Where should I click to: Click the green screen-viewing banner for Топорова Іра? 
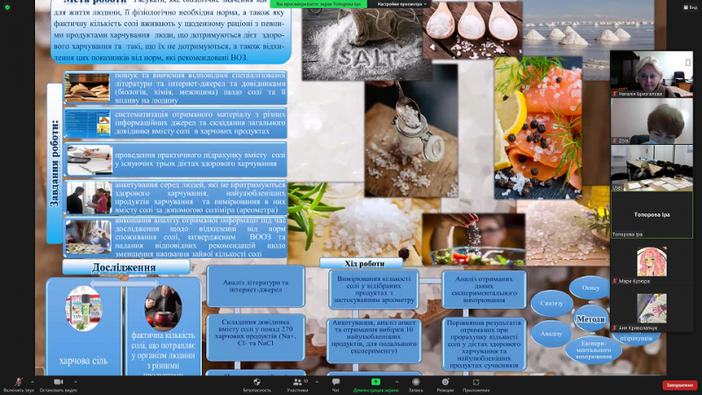319,4
